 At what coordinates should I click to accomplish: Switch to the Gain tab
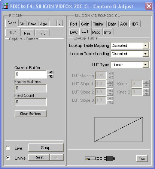pyautogui.click(x=85, y=24)
